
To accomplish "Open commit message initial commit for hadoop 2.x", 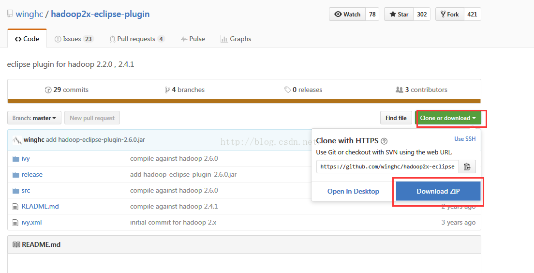I will (173, 223).
